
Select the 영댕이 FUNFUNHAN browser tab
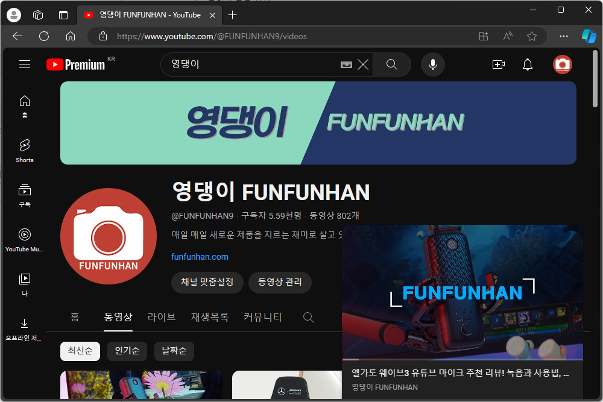[x=150, y=15]
